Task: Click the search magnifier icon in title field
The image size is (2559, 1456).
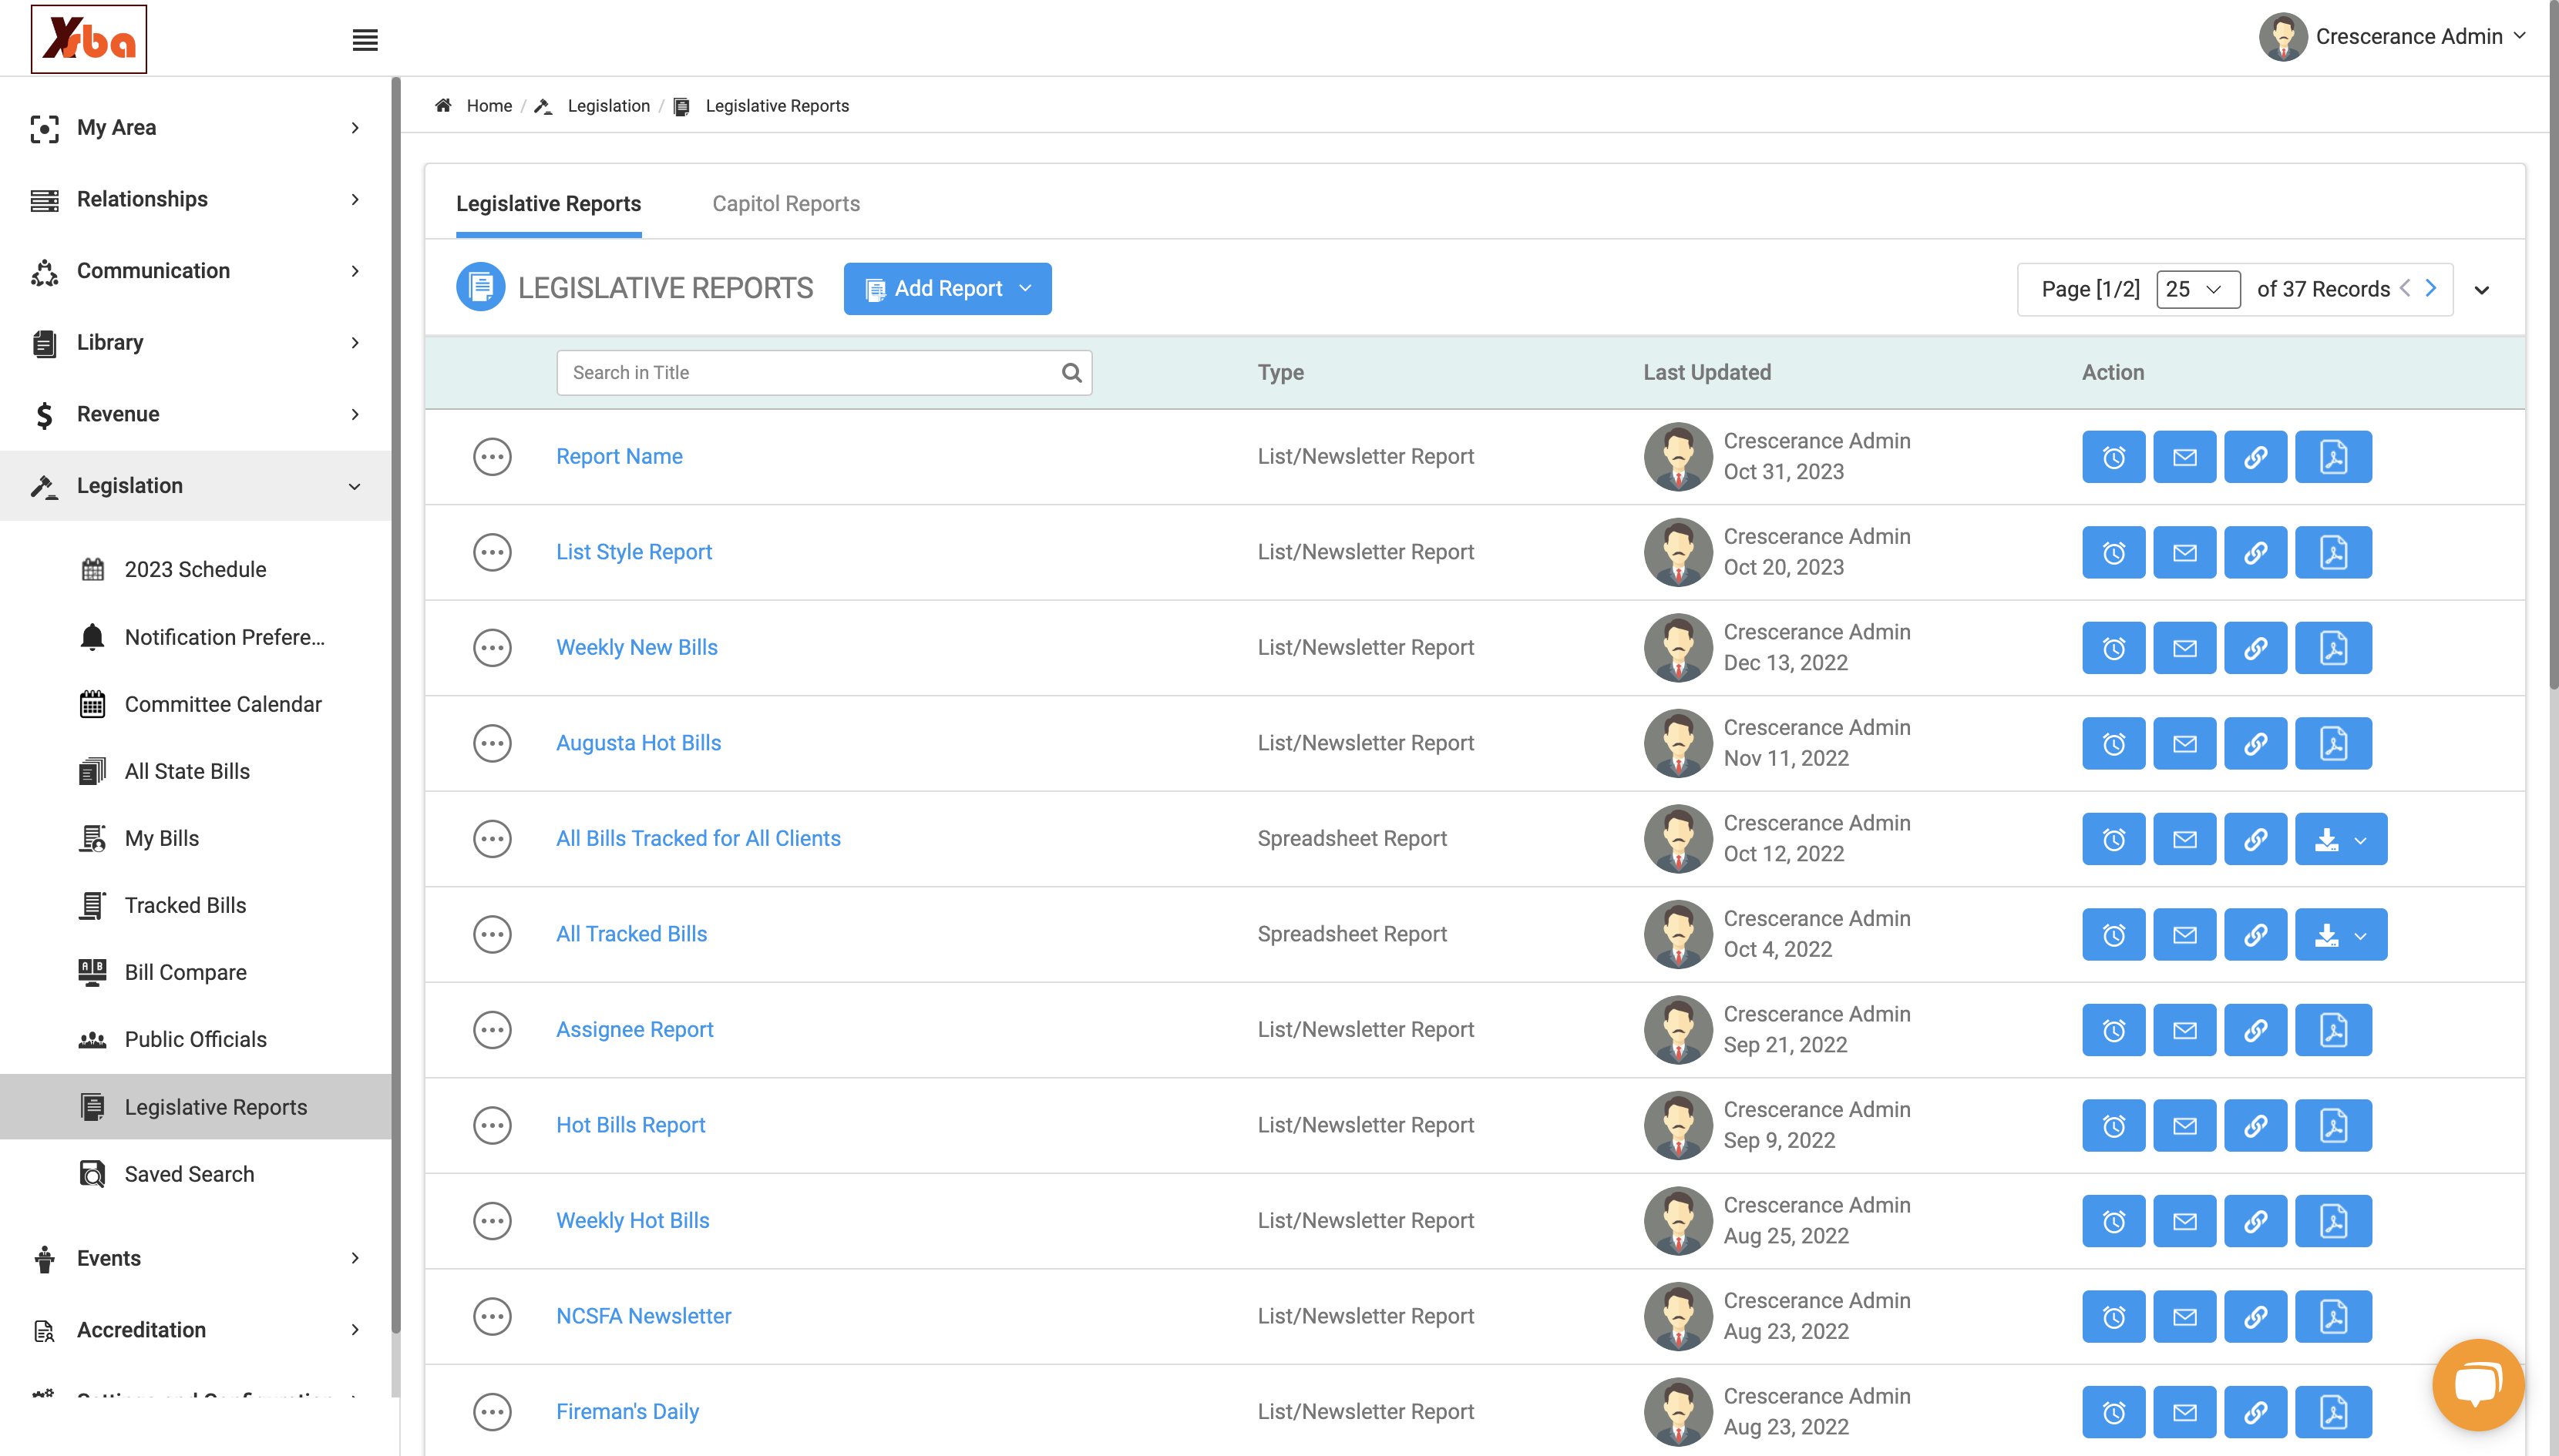Action: tap(1071, 372)
